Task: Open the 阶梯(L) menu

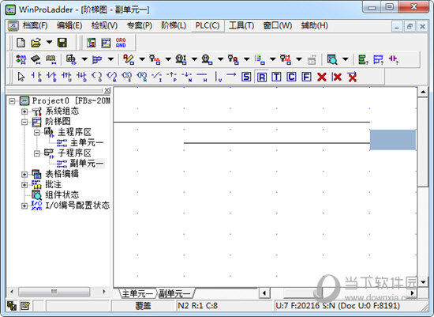Action: tap(174, 26)
